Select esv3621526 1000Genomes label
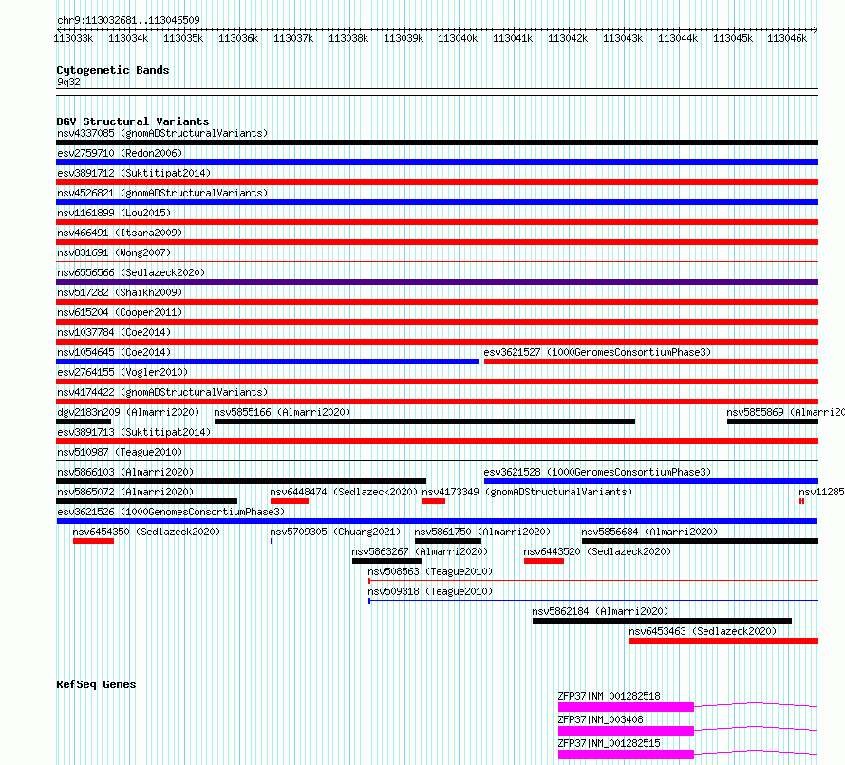This screenshot has width=845, height=765. coord(171,512)
